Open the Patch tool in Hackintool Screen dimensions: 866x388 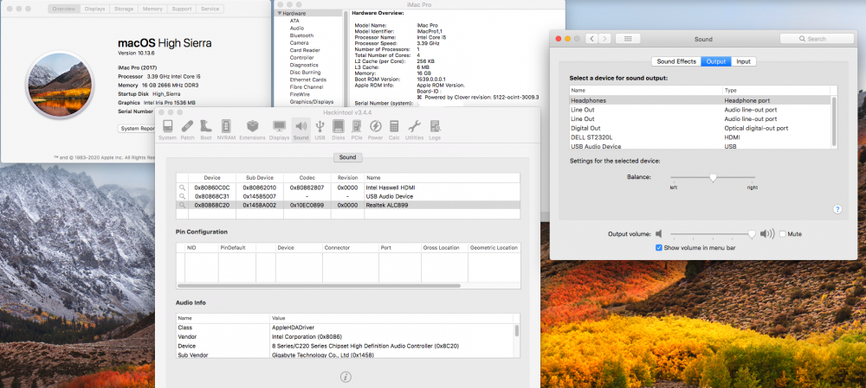coord(187,130)
